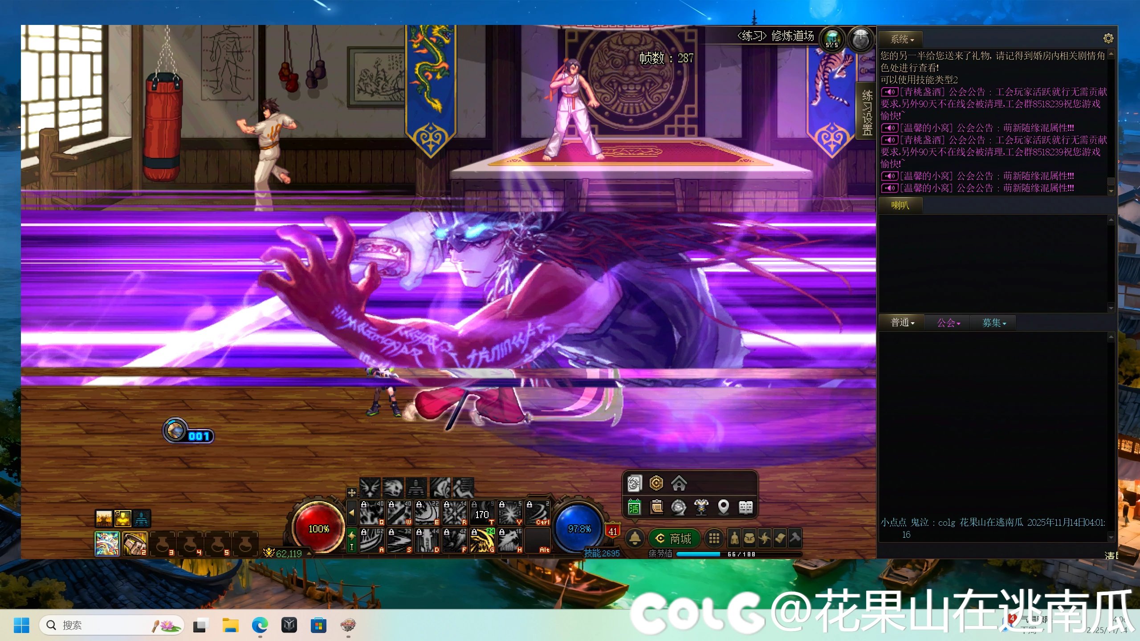1140x641 pixels.
Task: Switch to the 喇叭 tab
Action: 900,205
